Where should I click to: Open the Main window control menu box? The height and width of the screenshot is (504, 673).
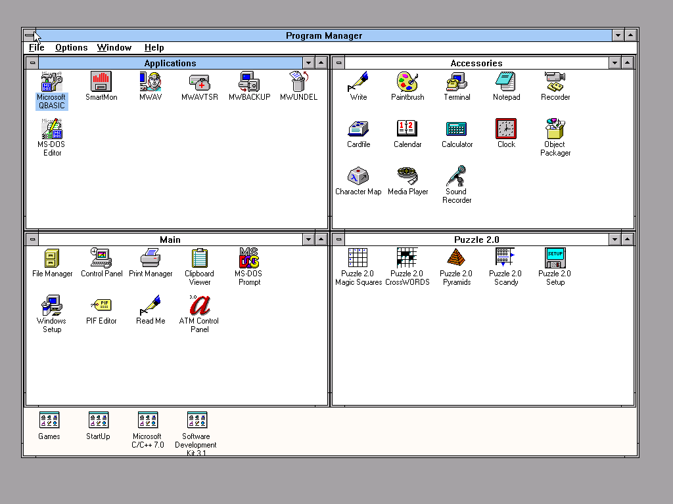pyautogui.click(x=32, y=240)
